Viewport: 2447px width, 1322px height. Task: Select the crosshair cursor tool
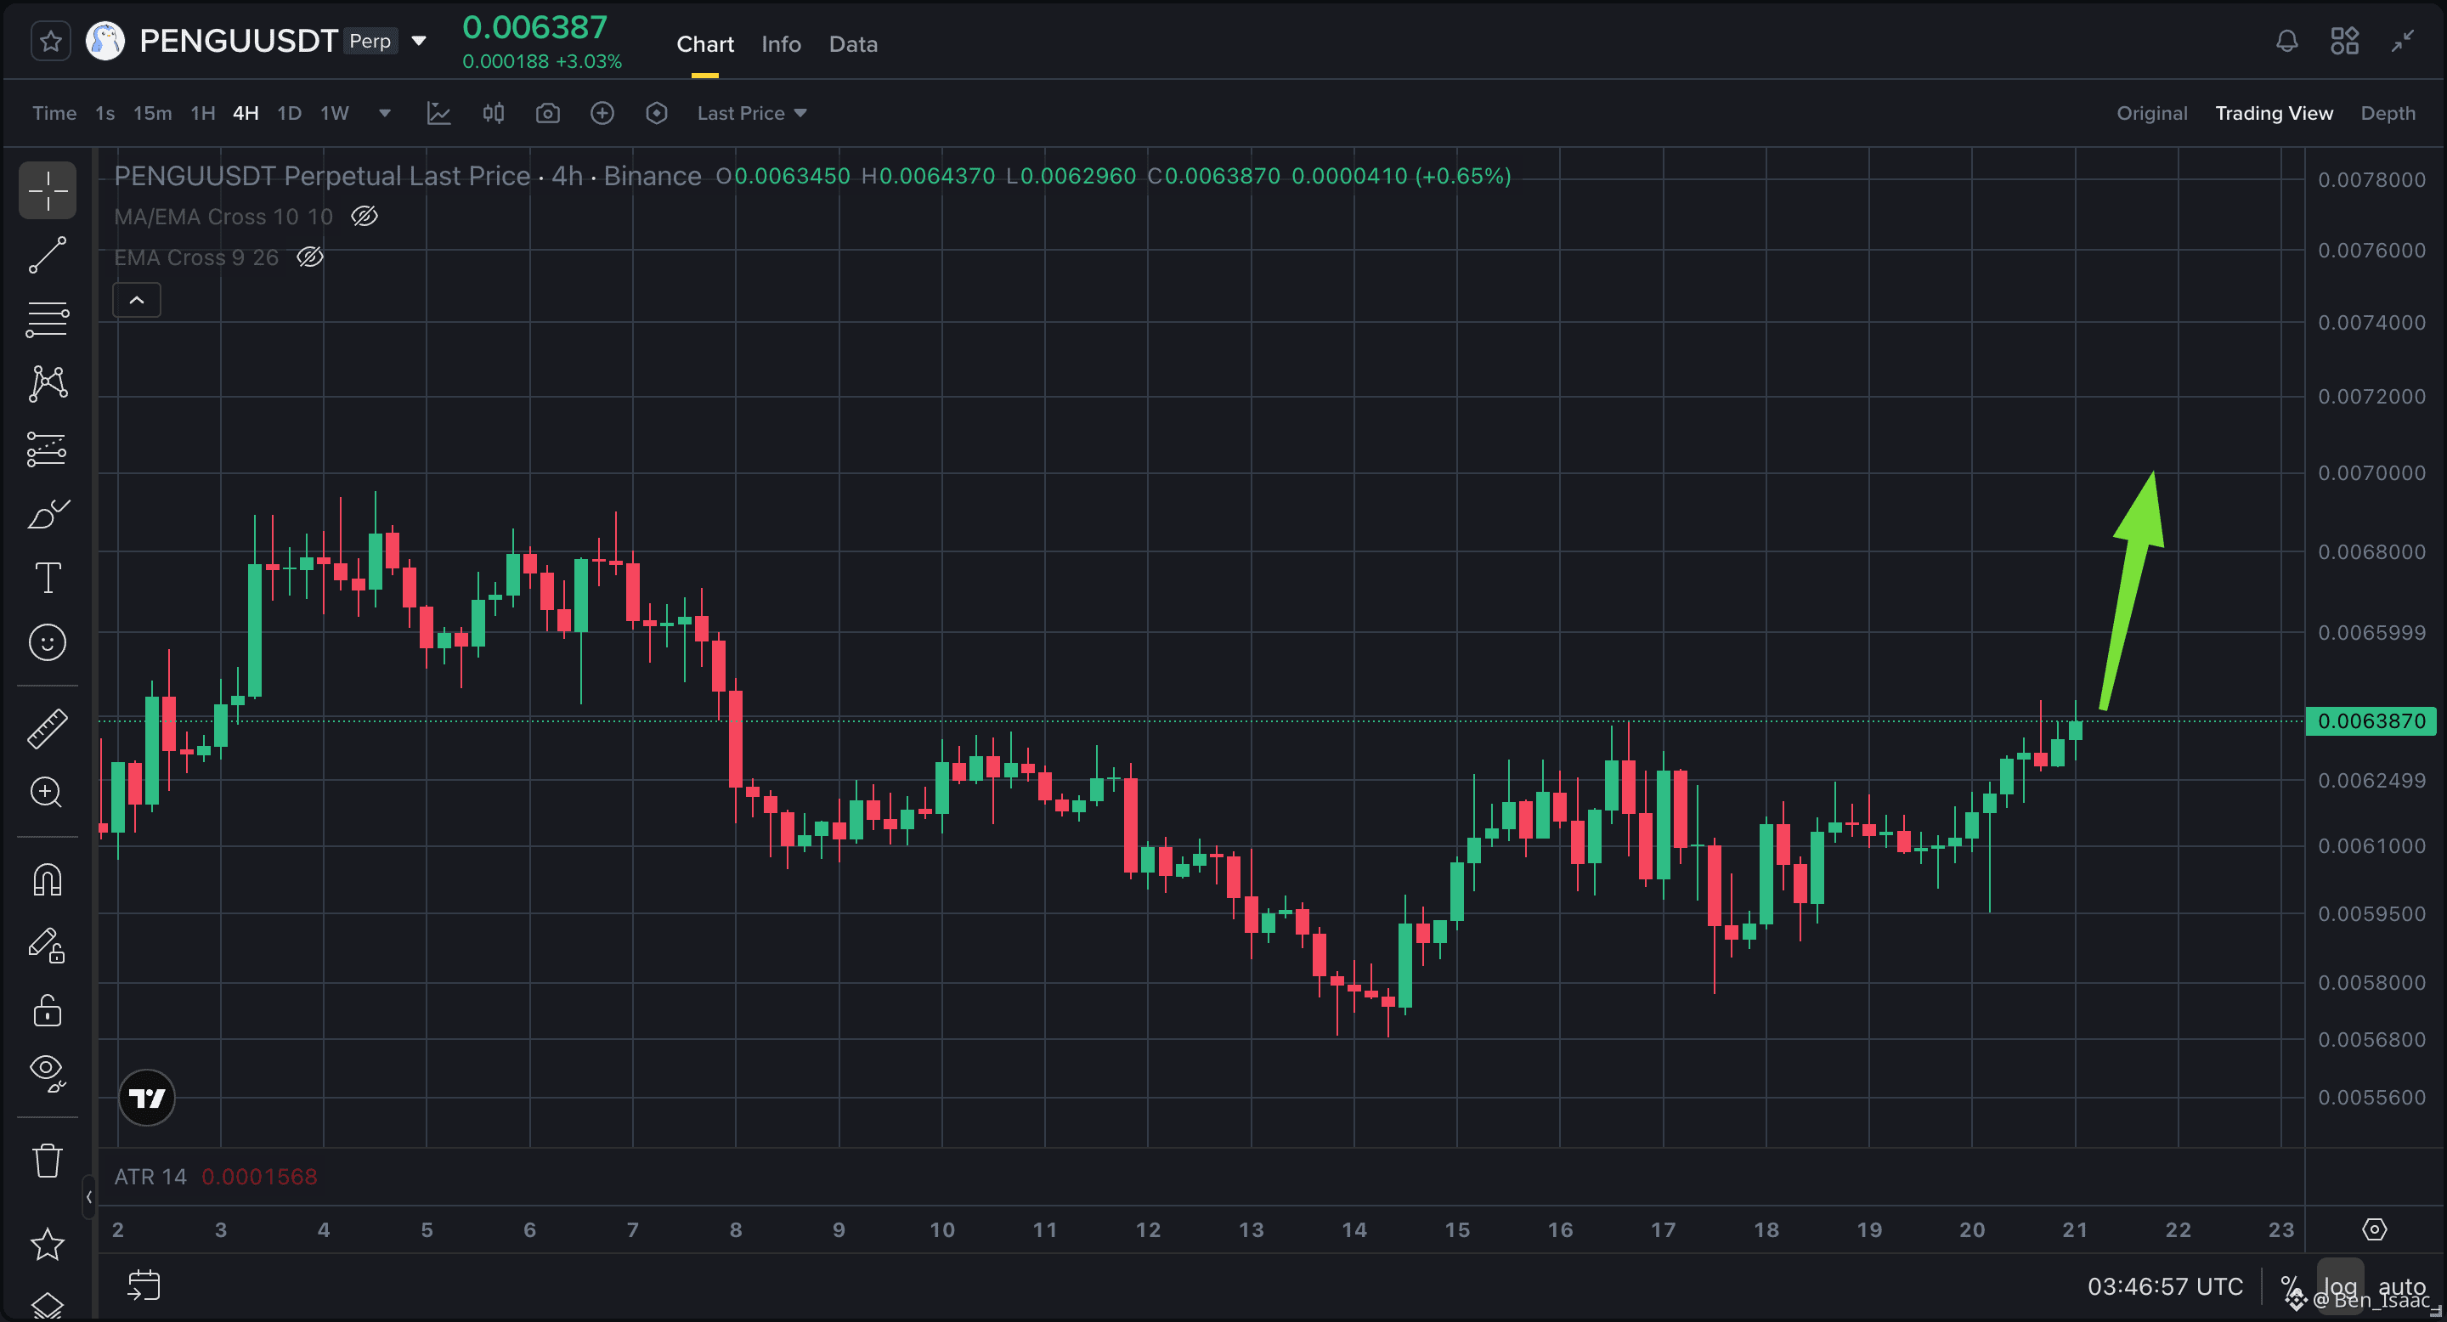point(48,191)
